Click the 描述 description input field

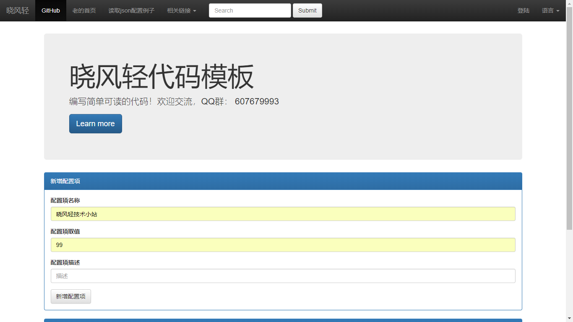283,276
